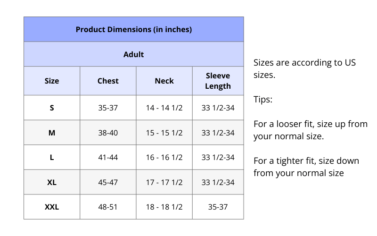Select the XL size row label
Image resolution: width=377 pixels, height=236 pixels.
click(x=52, y=182)
